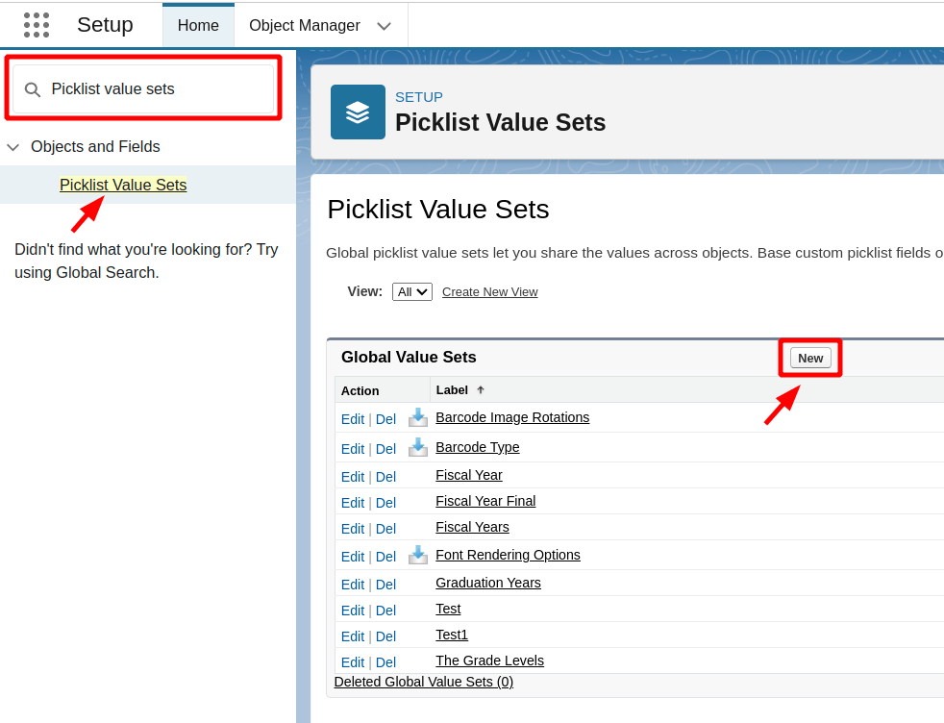Edit the Font Rendering Options row
This screenshot has width=944, height=723.
(x=352, y=557)
